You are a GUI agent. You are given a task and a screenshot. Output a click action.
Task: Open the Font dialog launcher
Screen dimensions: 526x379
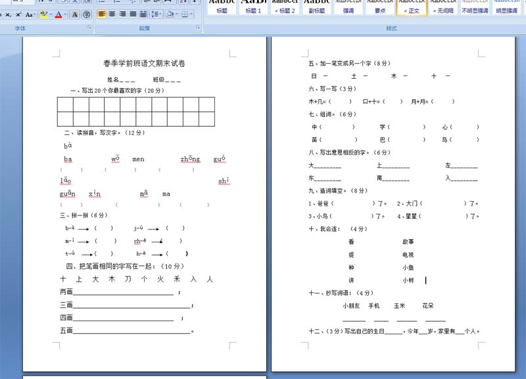[89, 28]
